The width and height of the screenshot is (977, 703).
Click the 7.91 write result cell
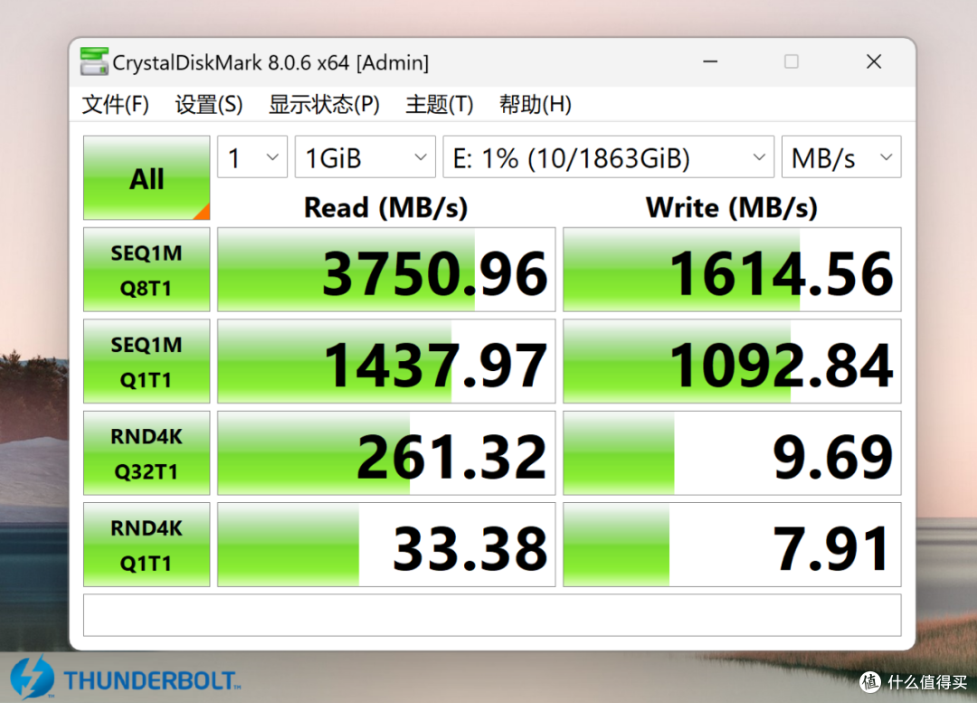click(732, 544)
